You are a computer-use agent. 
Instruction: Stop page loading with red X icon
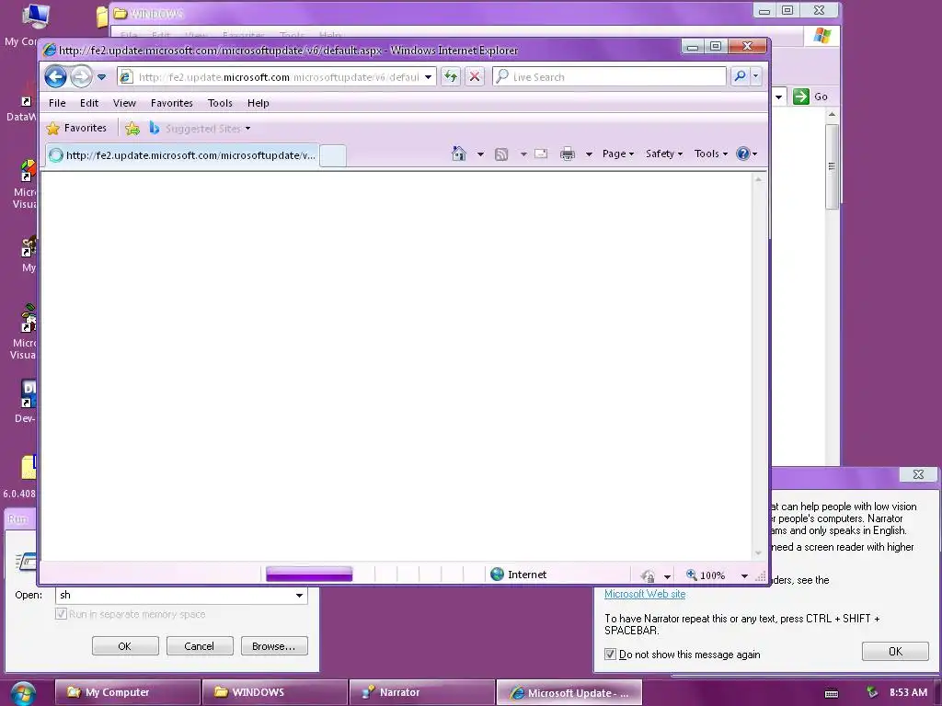click(x=475, y=76)
